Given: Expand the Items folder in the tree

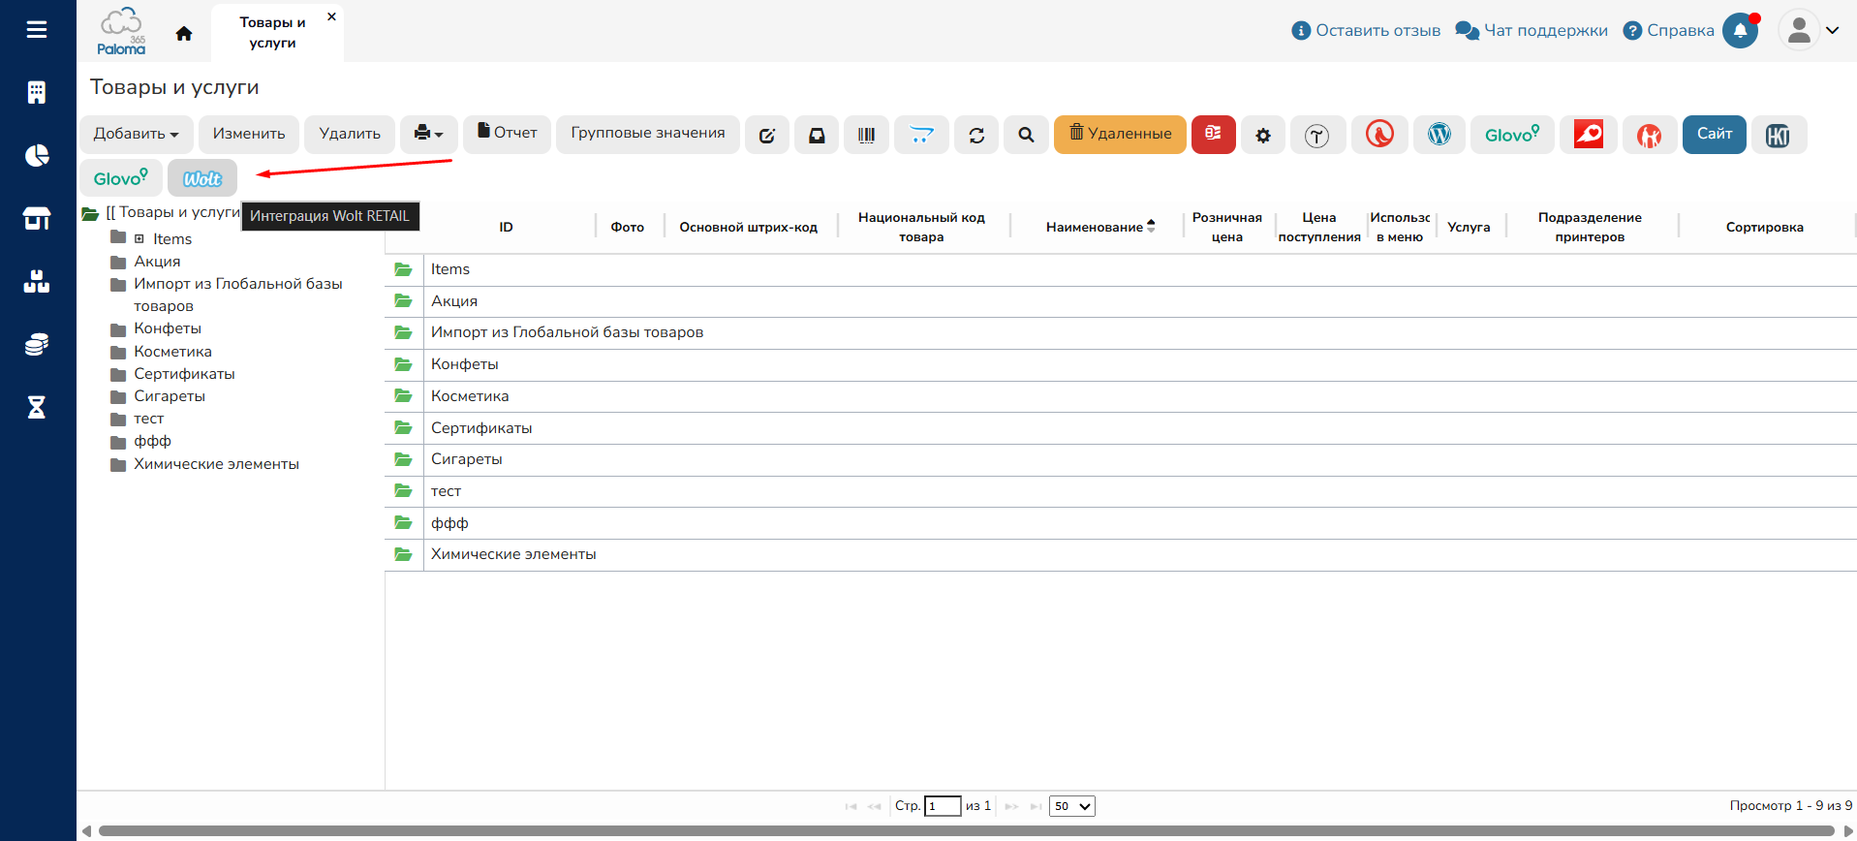Looking at the screenshot, I should [139, 238].
